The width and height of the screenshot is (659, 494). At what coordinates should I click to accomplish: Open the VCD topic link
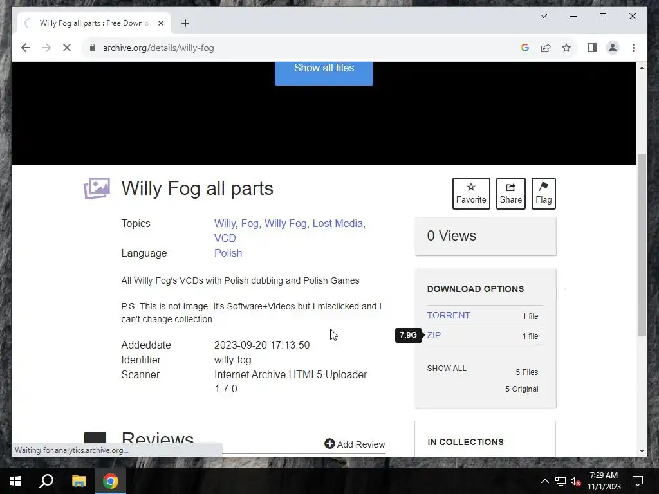[x=225, y=238]
